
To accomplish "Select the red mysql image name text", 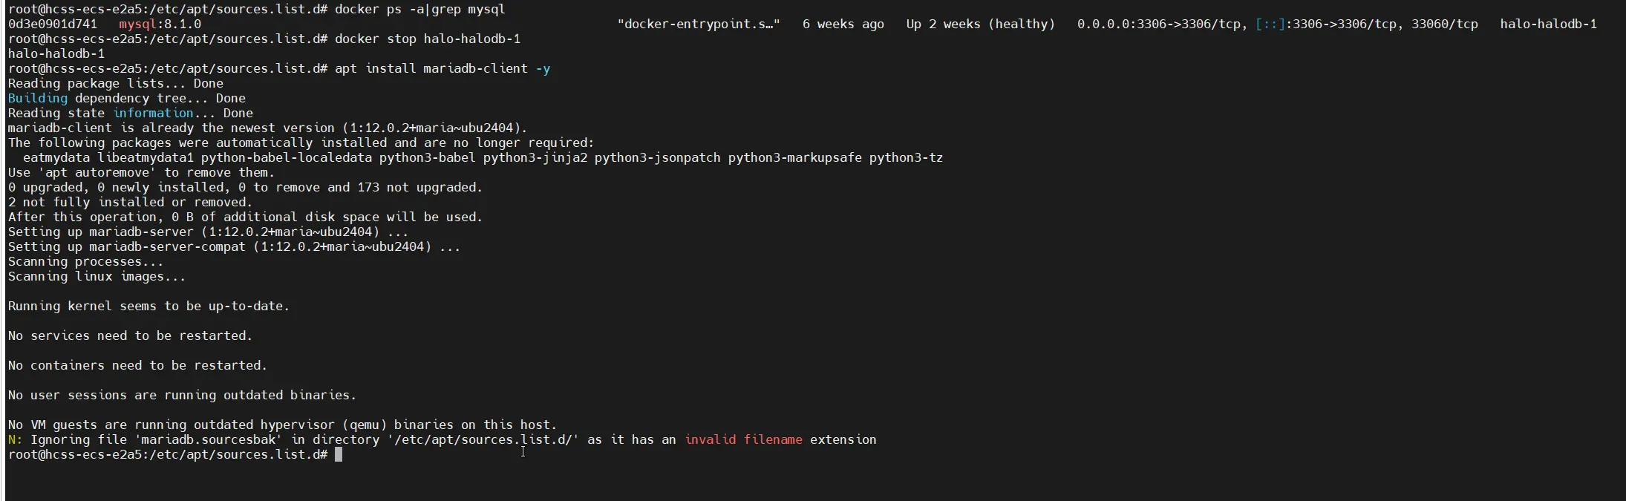I will (x=137, y=24).
